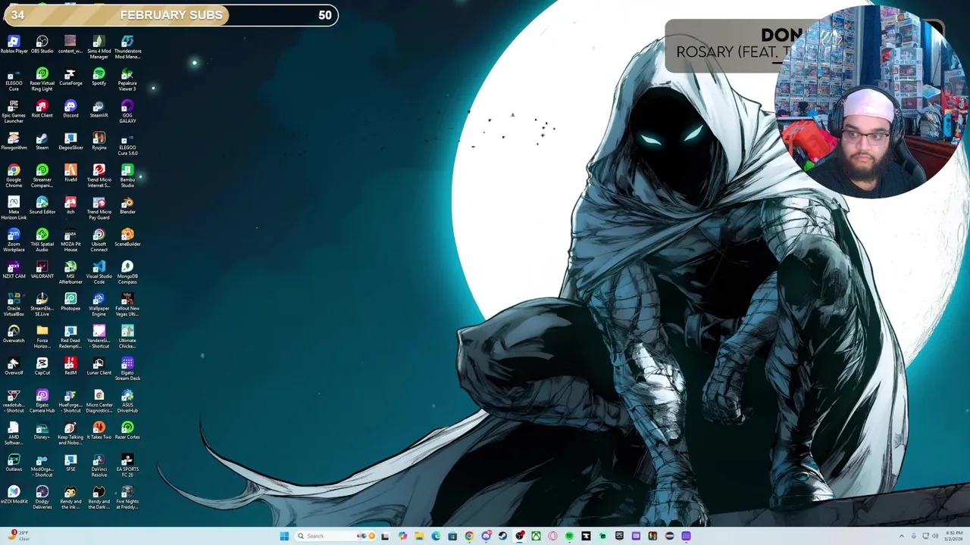The image size is (970, 545).
Task: Open the Ubisoft Connect shortcut
Action: pyautogui.click(x=99, y=240)
